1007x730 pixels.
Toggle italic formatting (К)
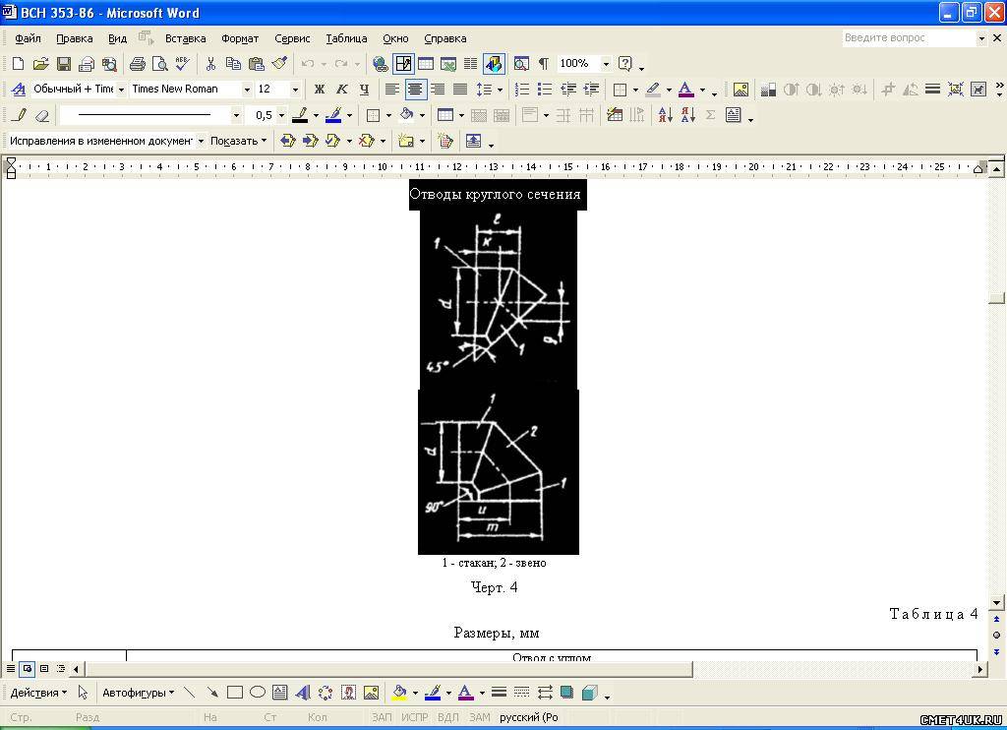[341, 90]
